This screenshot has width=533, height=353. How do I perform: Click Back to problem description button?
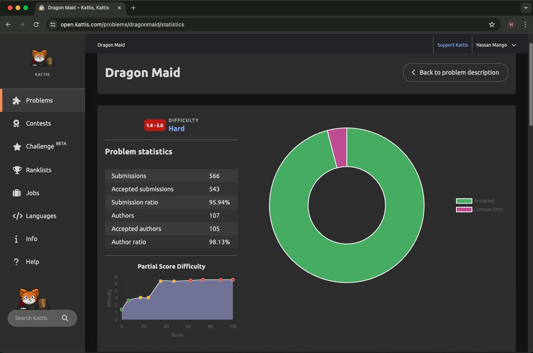pyautogui.click(x=455, y=72)
